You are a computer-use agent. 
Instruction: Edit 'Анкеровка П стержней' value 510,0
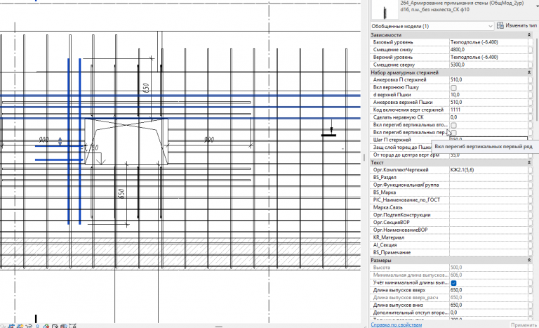tap(488, 80)
